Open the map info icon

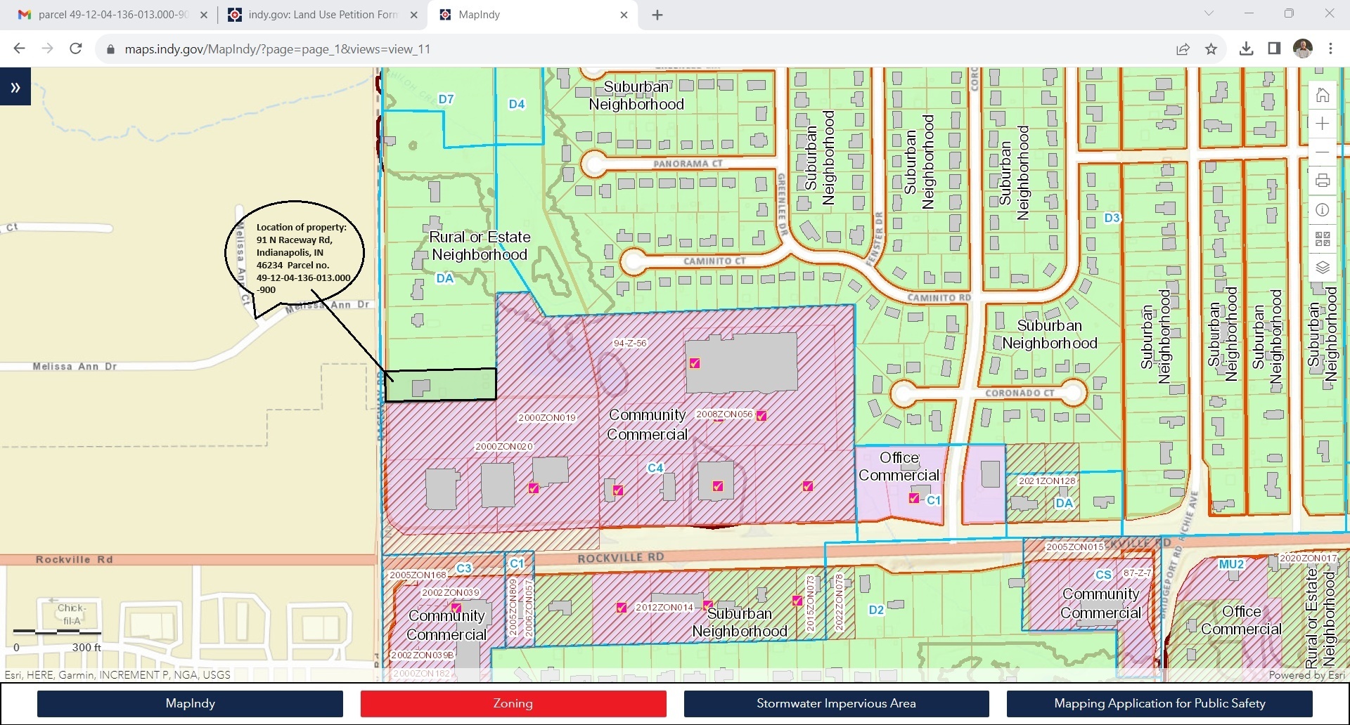[x=1322, y=210]
